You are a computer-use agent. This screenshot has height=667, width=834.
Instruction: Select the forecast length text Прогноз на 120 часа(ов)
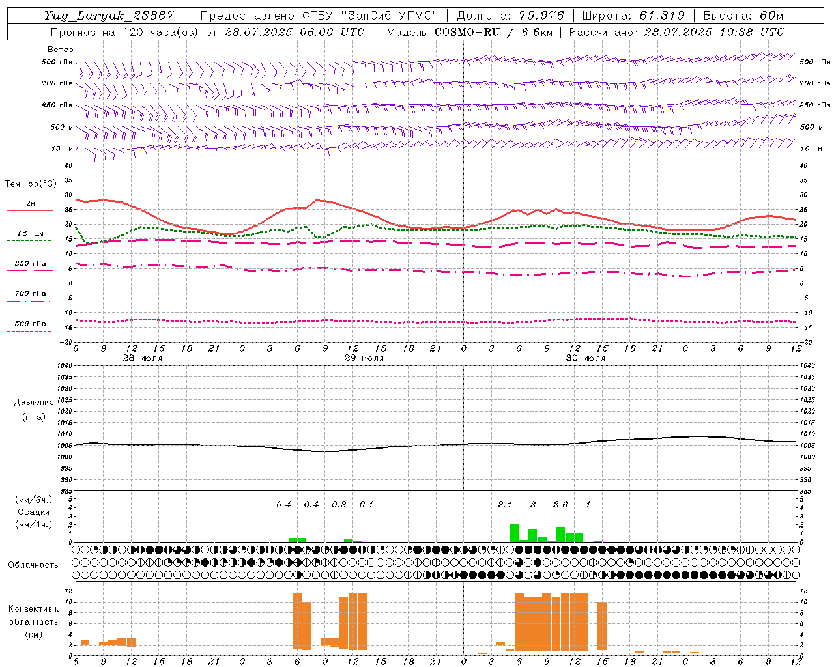point(124,32)
